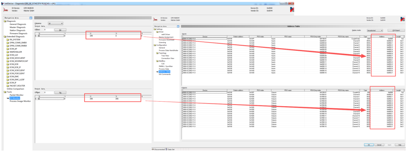
Task: Open the ECM_SOECLIENT folder icon
Action: click(8, 70)
